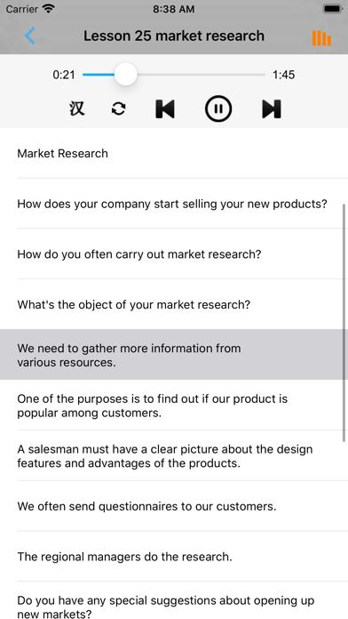Toggle the repeat loop icon
This screenshot has width=348, height=619.
pos(119,109)
